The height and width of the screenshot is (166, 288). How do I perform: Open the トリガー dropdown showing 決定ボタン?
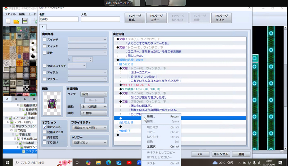(x=90, y=143)
